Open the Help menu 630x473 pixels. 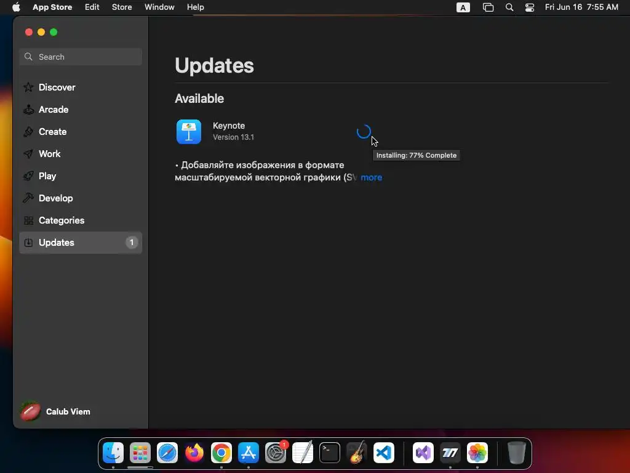click(x=195, y=7)
